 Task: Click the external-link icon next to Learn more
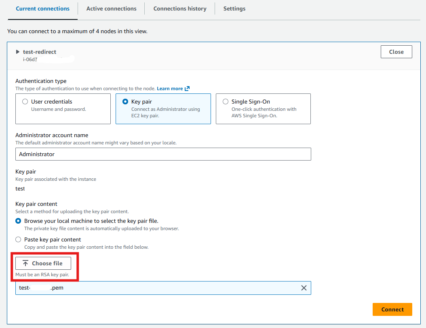click(186, 88)
